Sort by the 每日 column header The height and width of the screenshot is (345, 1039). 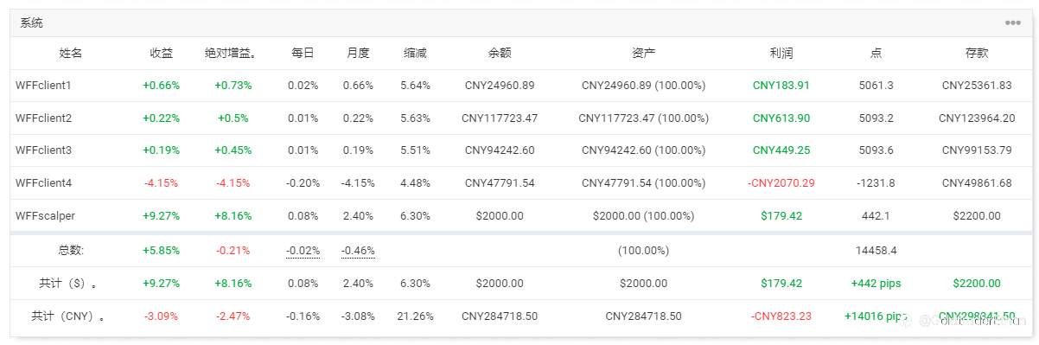tap(303, 54)
